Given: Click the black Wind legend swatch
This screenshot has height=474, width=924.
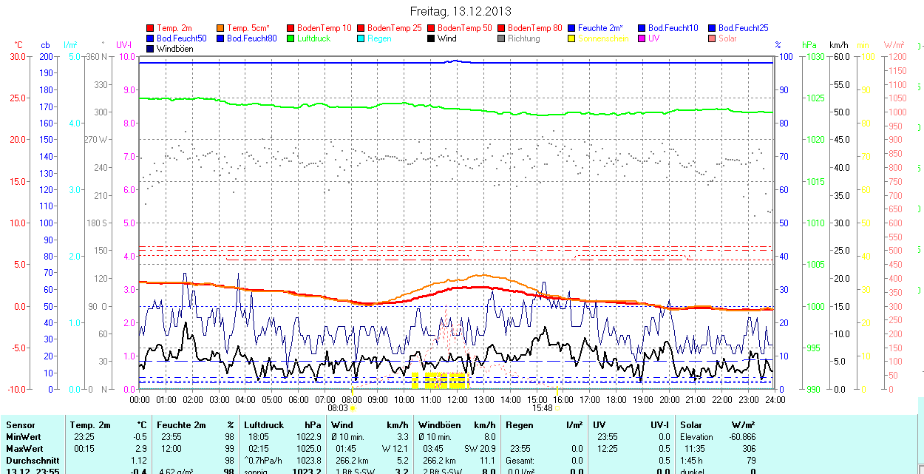Looking at the screenshot, I should tap(431, 38).
